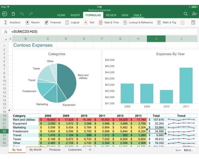Select the Rent and Utilities total 107,616
Image resolution: width=199 pixels, height=159 pixels.
[x=156, y=120]
